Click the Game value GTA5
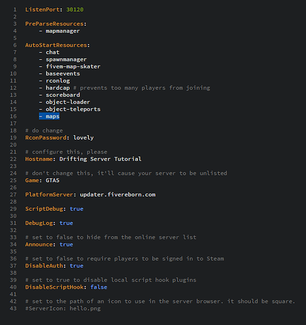This screenshot has width=306, height=325. (53, 181)
